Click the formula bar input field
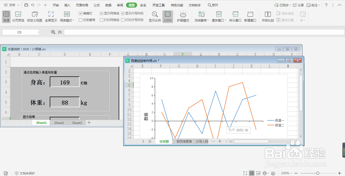The height and width of the screenshot is (176, 345). [x=204, y=32]
